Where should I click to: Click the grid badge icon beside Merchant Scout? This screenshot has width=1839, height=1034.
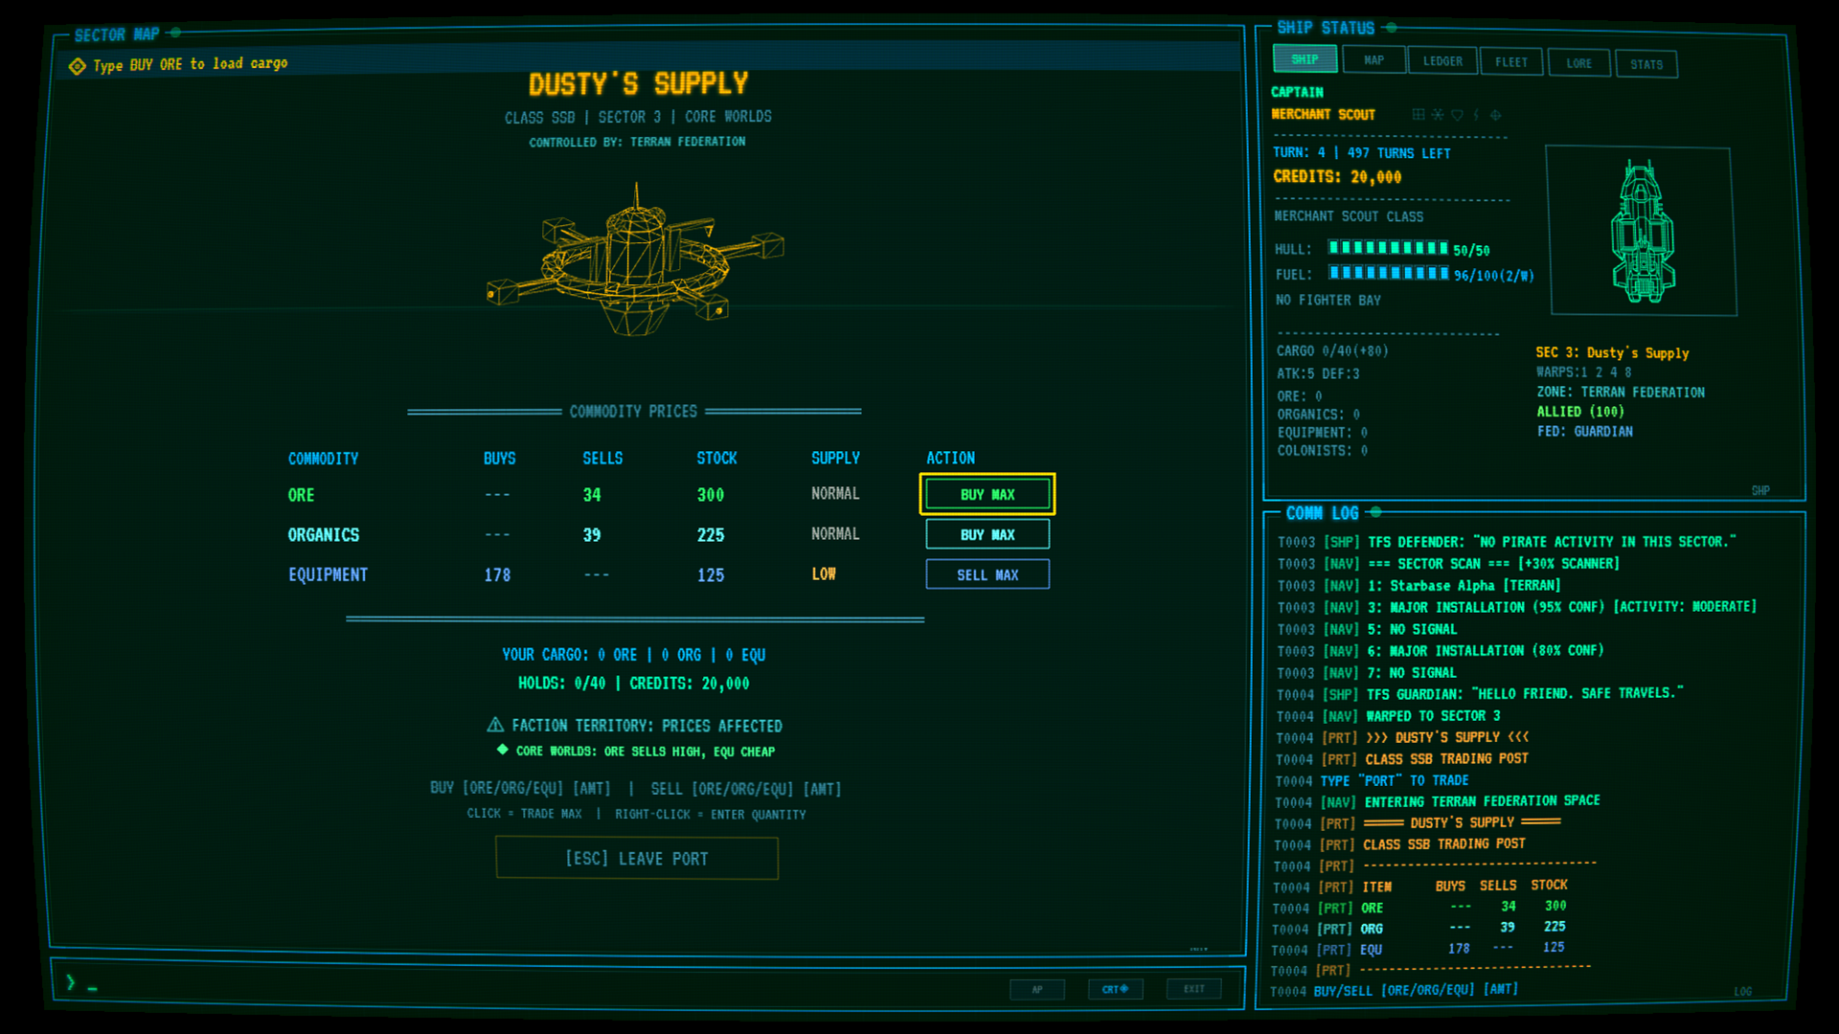coord(1419,114)
